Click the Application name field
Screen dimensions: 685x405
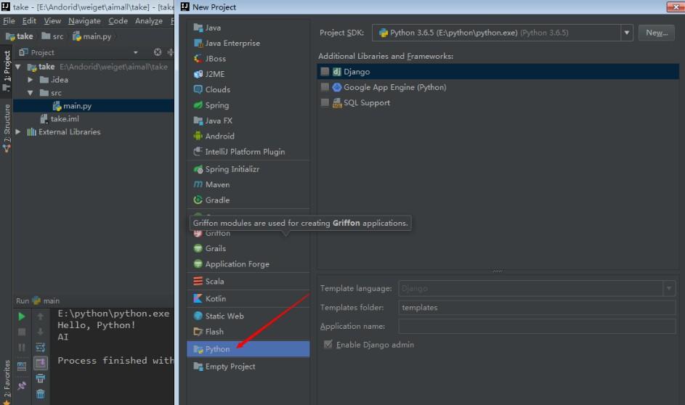tap(537, 327)
